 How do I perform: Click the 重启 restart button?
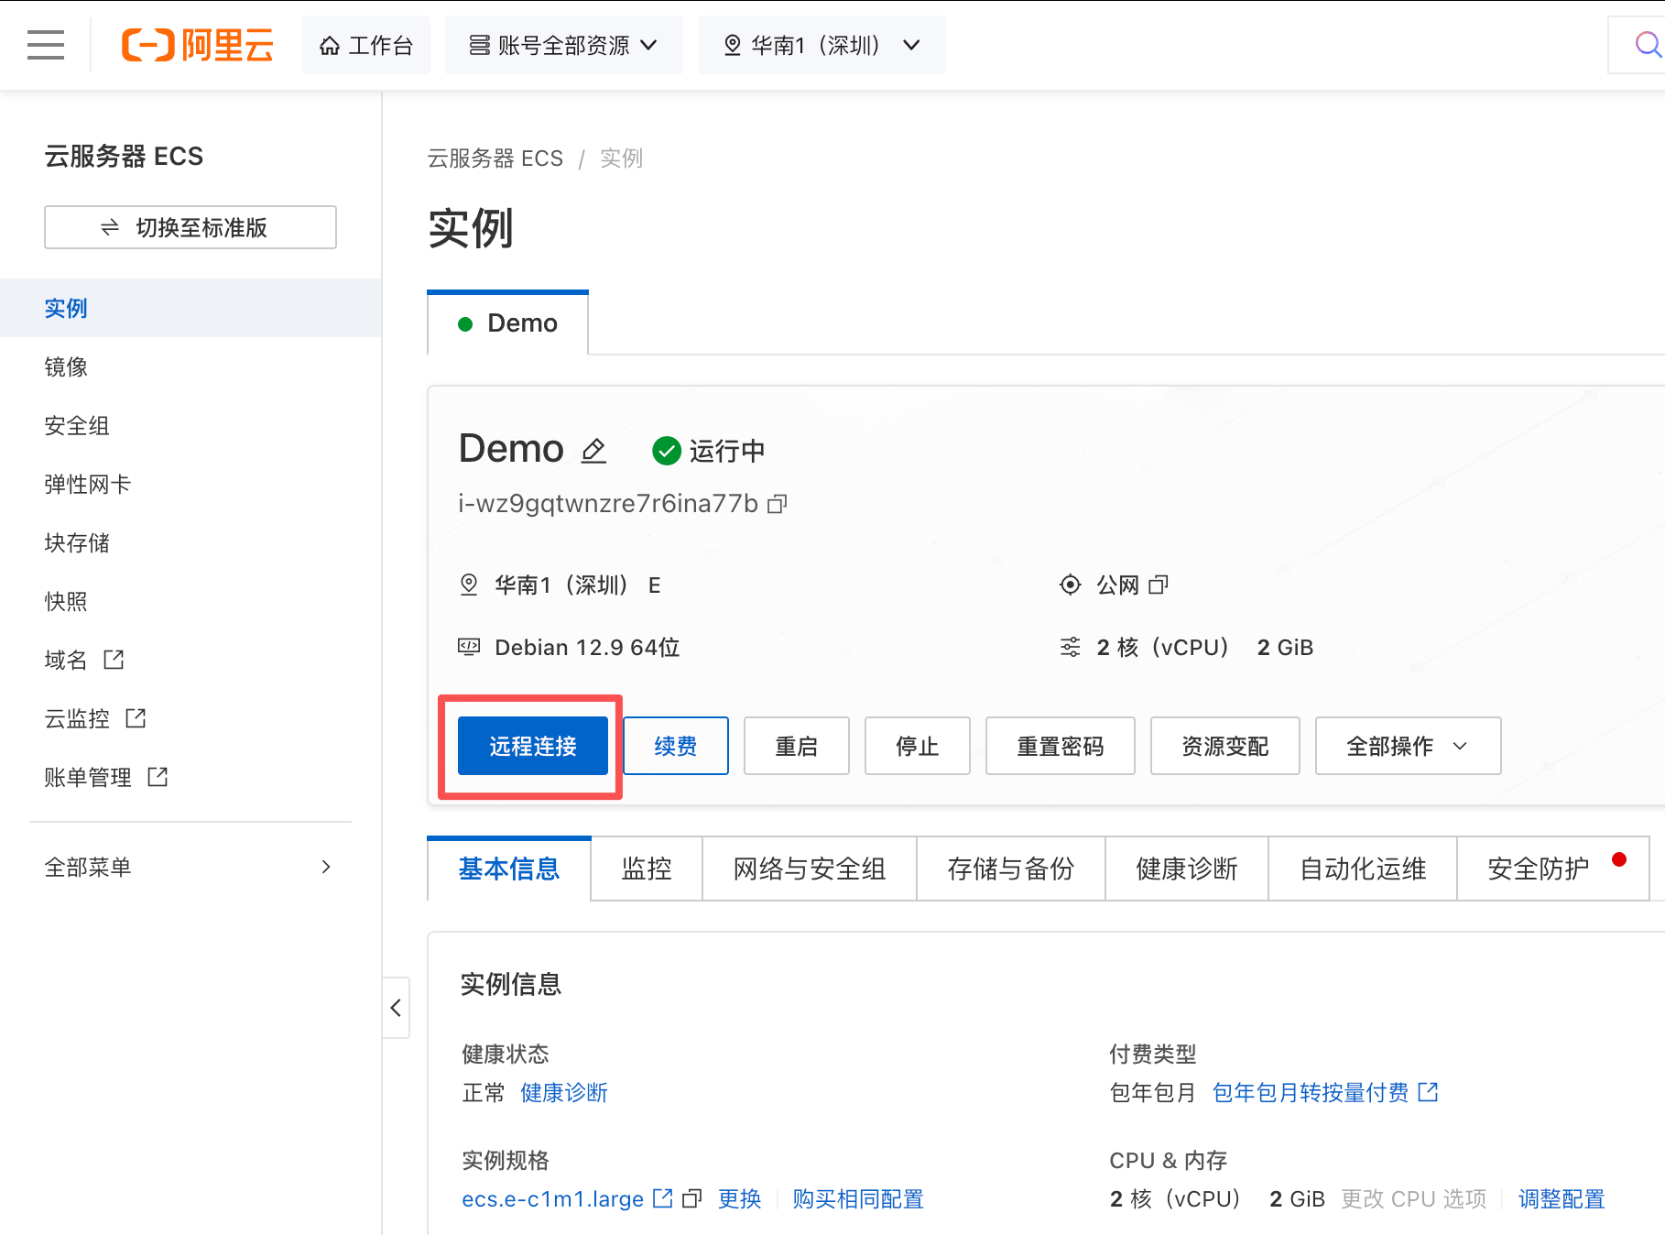tap(797, 746)
